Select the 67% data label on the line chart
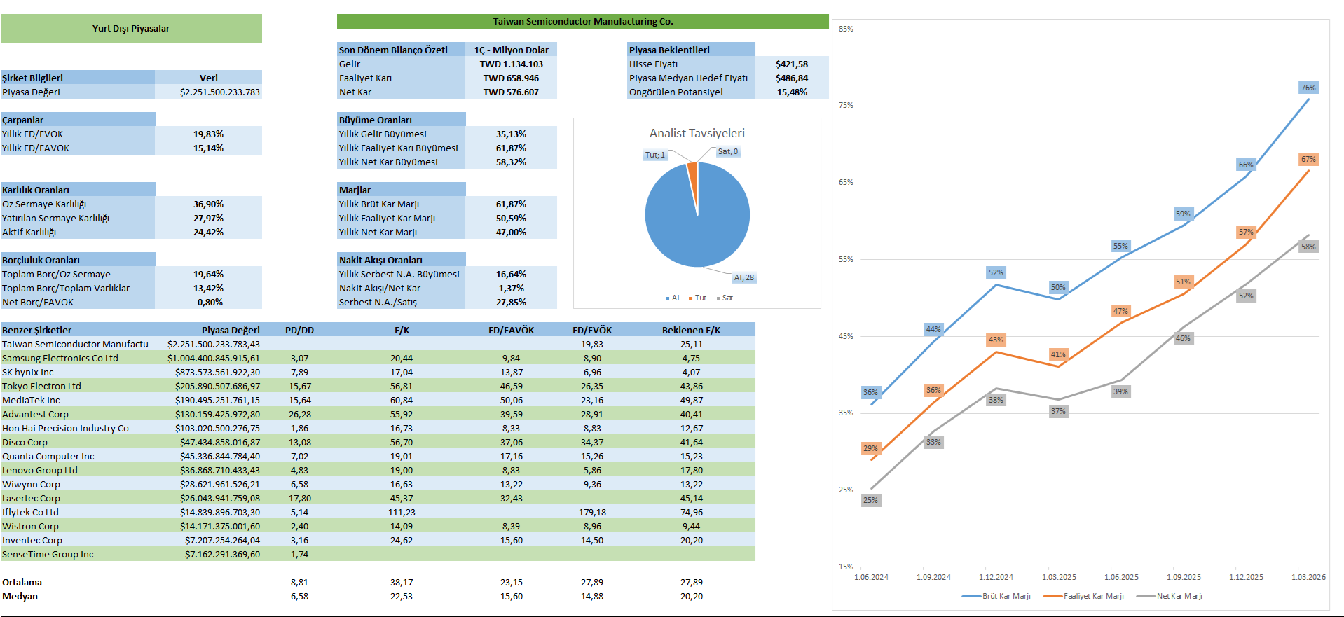 [x=1308, y=159]
